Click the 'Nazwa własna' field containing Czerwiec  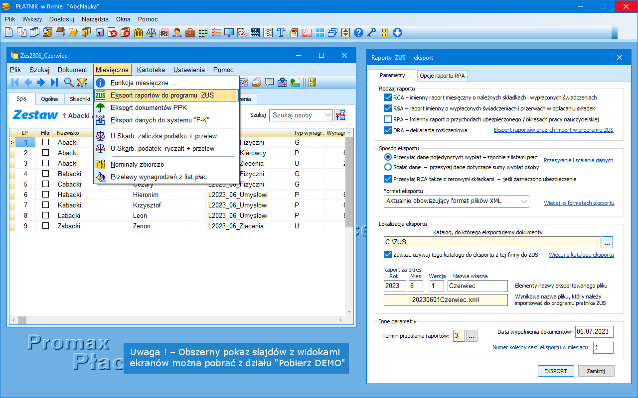[x=477, y=286]
